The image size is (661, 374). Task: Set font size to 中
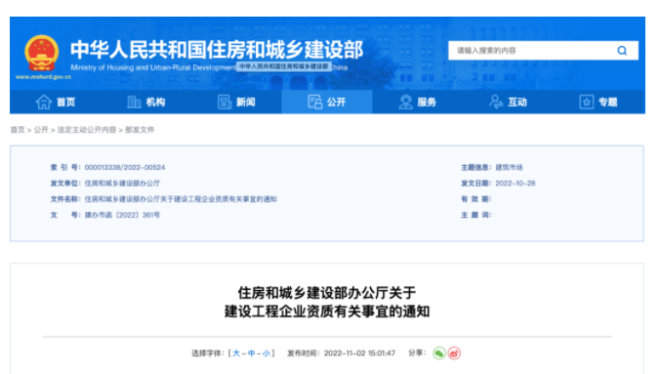coord(251,353)
